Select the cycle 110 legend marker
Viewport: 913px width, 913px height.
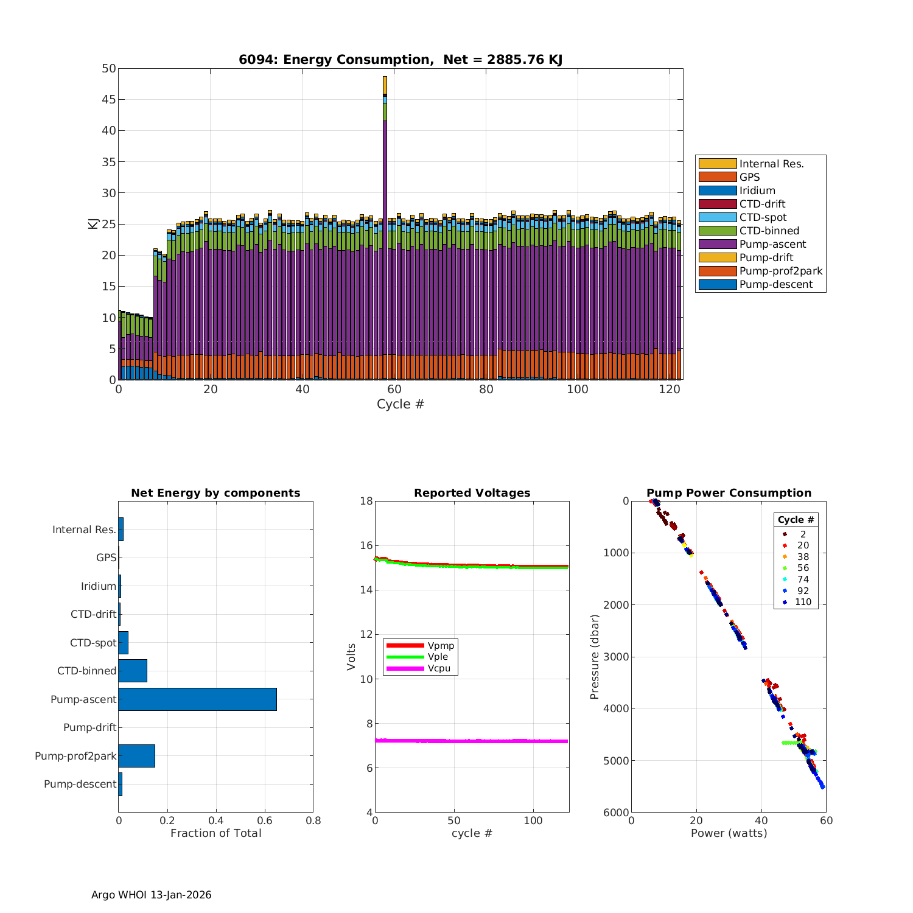pyautogui.click(x=785, y=602)
